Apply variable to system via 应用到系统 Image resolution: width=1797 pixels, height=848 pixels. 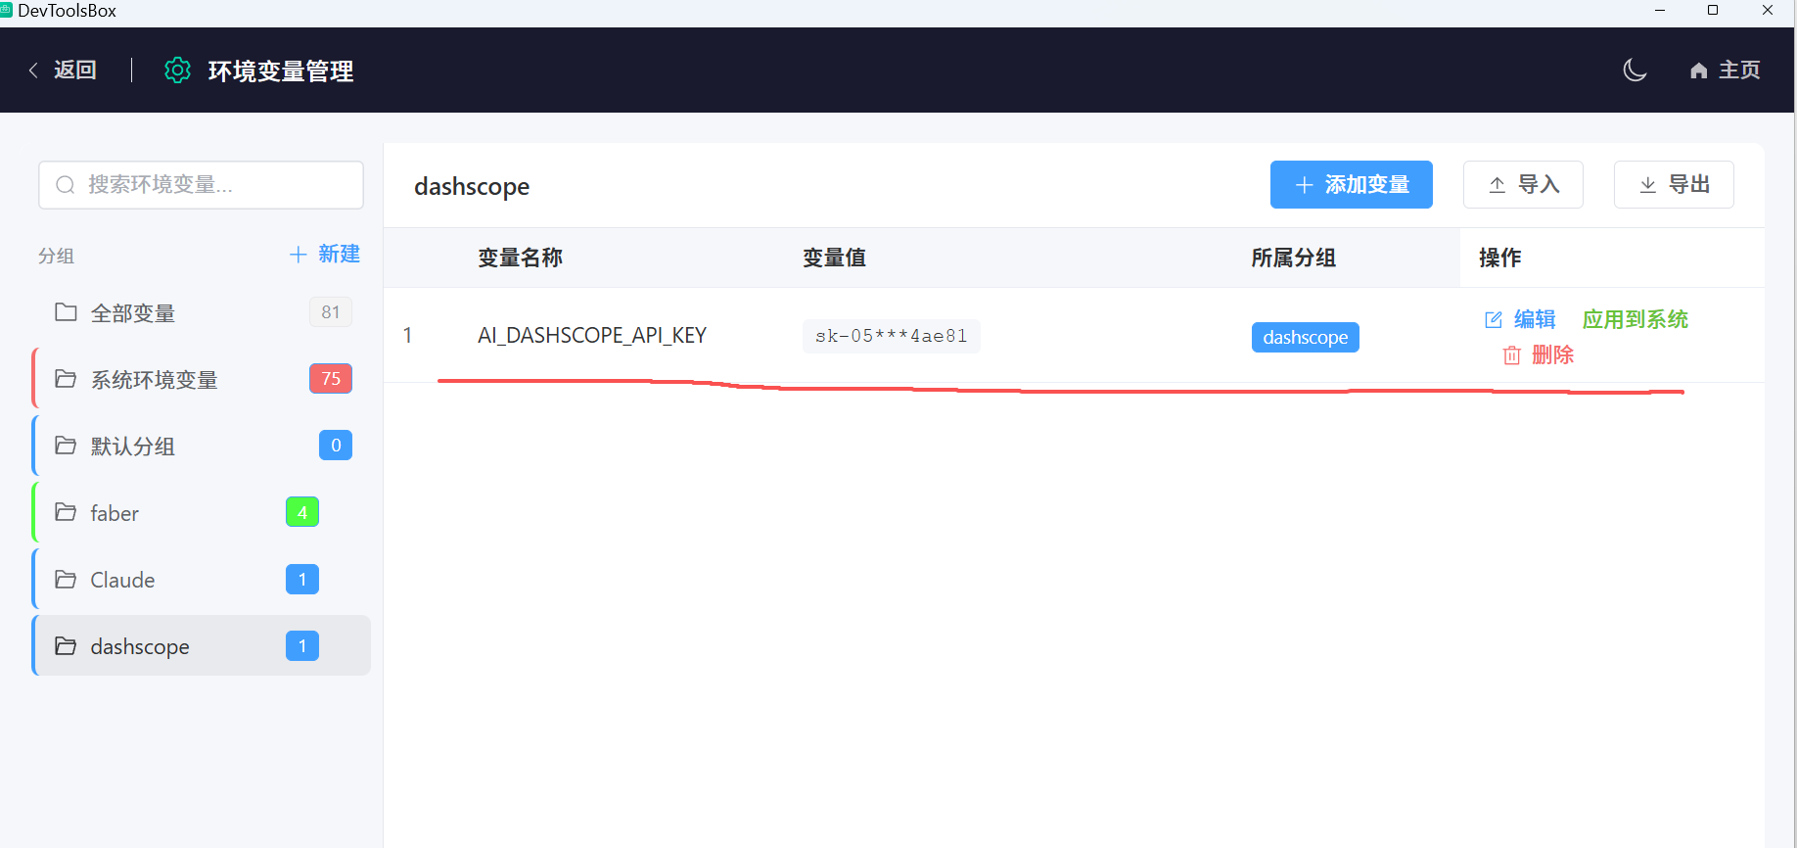pyautogui.click(x=1635, y=319)
